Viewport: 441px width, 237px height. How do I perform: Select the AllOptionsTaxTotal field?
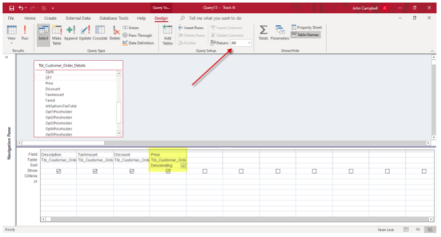point(61,106)
